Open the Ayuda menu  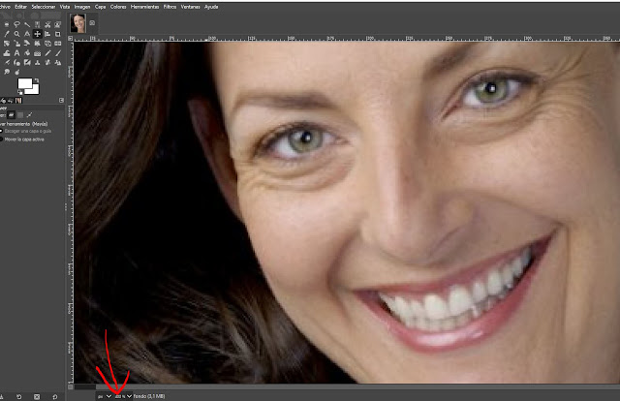pos(211,7)
